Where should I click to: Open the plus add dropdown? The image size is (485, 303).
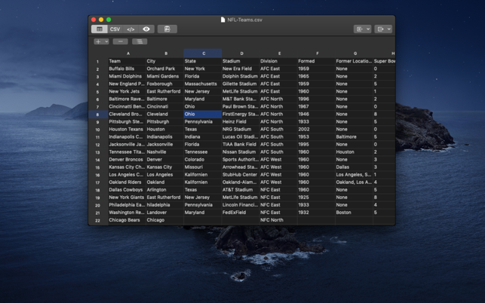[x=101, y=41]
